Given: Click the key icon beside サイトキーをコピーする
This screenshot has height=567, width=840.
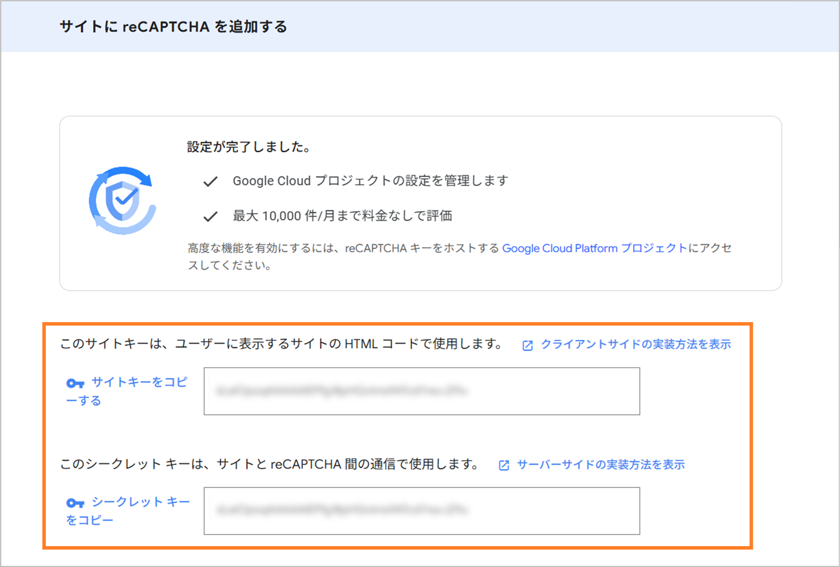Looking at the screenshot, I should point(75,384).
